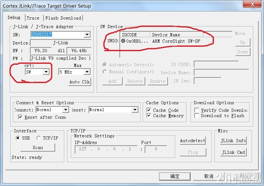Select ARM CoreSight SW-DP device name
264x186 pixels.
click(x=176, y=41)
